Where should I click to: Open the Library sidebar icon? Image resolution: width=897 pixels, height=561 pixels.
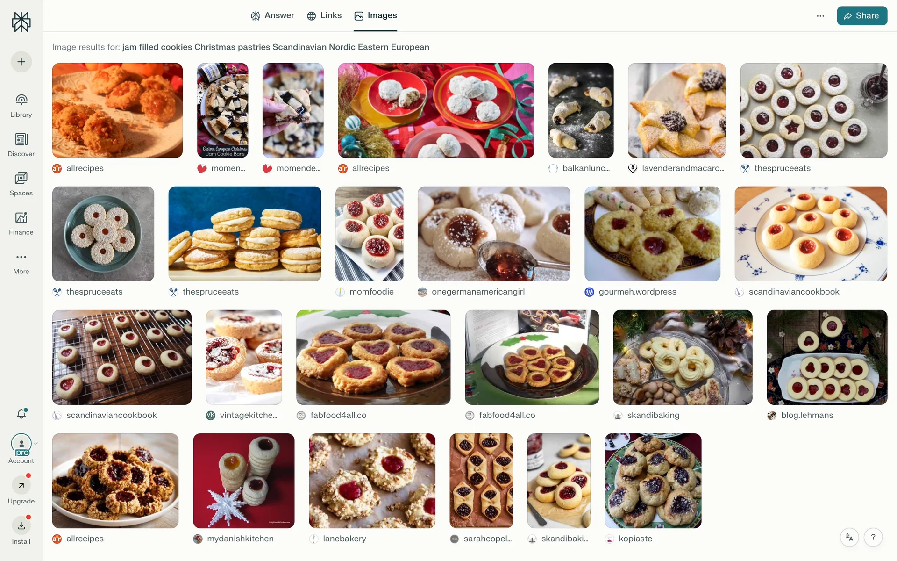[x=21, y=100]
